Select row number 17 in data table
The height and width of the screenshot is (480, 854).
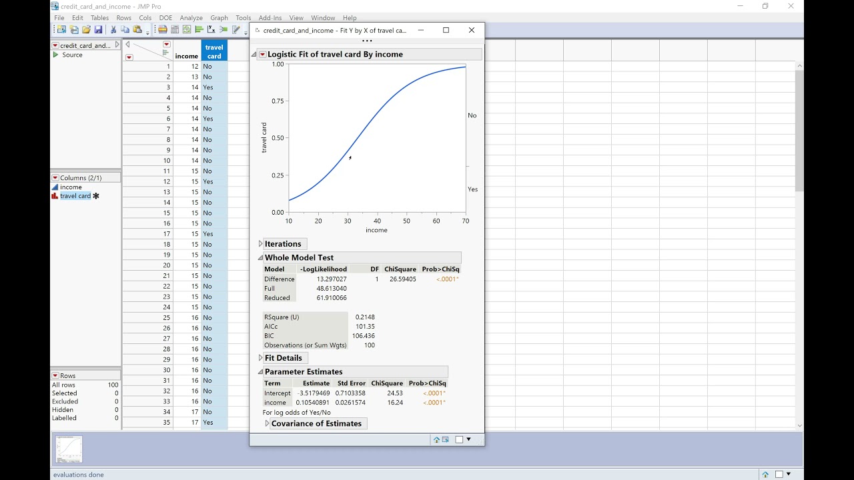pos(147,234)
